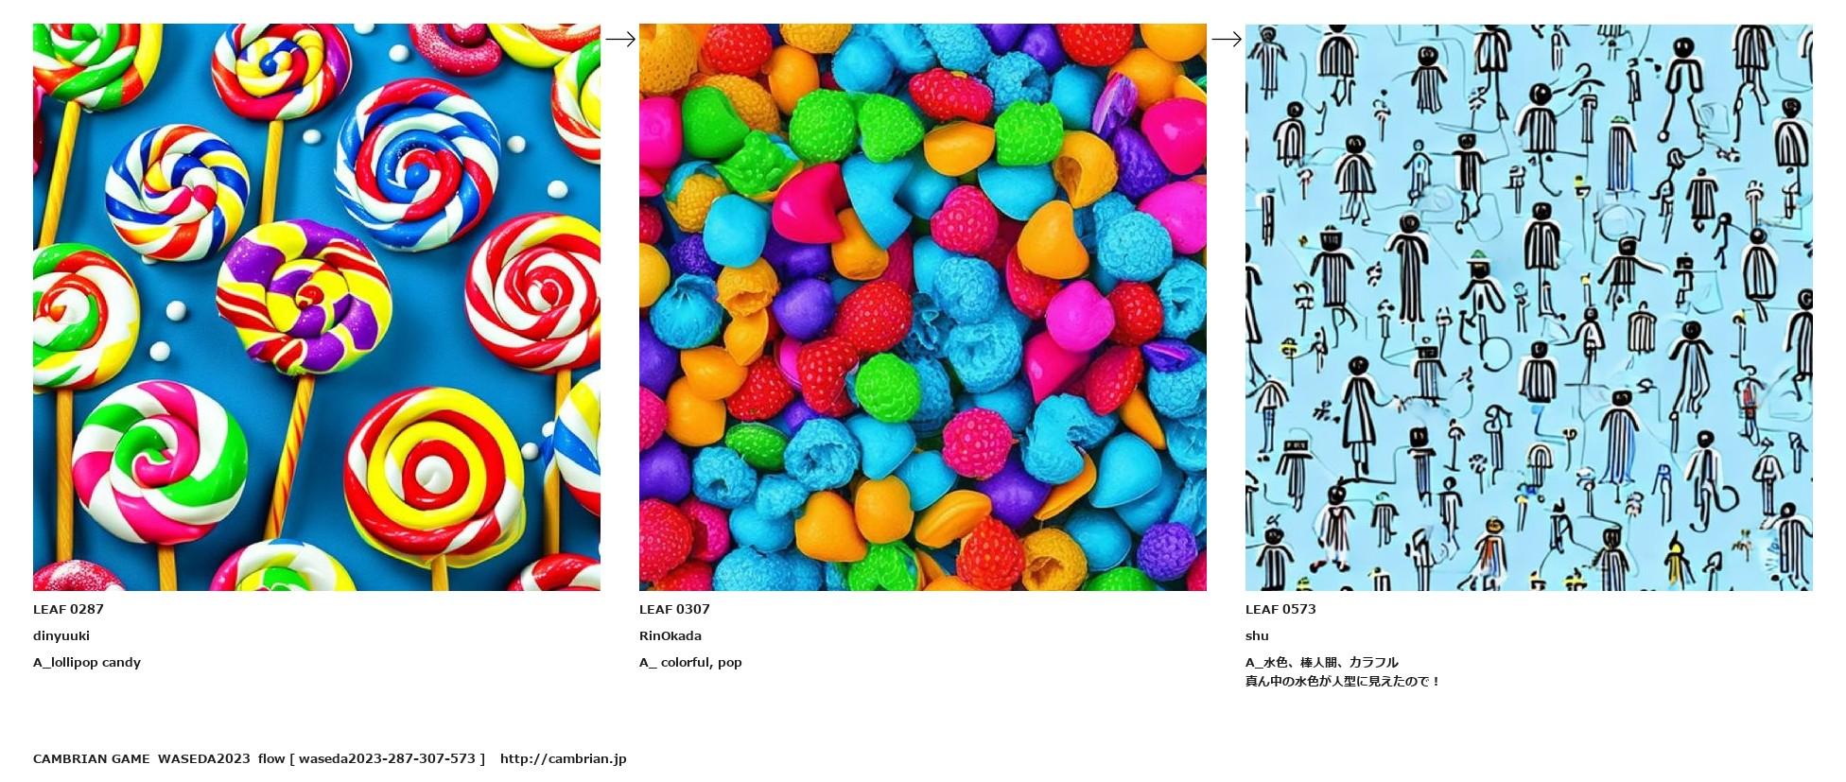1846x782 pixels.
Task: Click the word flow in the footer
Action: [271, 758]
